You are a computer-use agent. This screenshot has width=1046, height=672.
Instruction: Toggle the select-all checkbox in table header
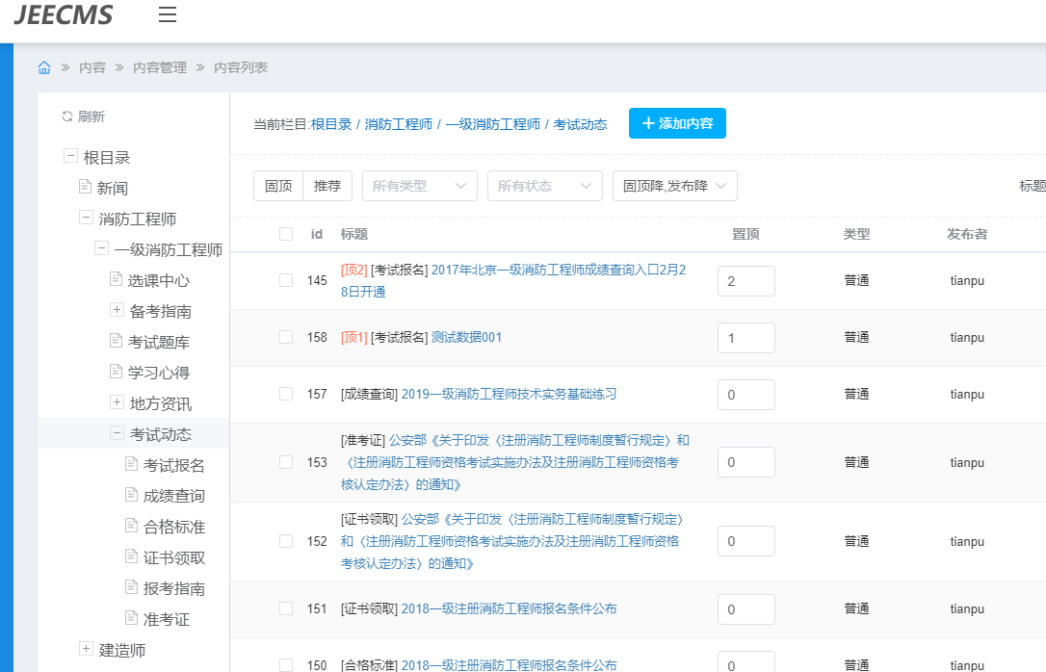click(x=286, y=234)
